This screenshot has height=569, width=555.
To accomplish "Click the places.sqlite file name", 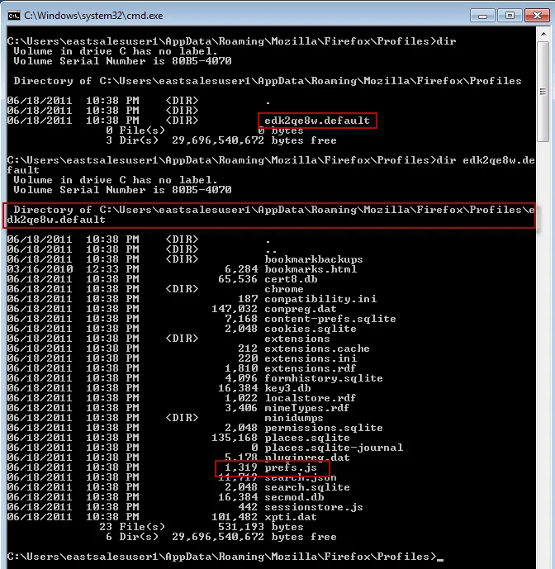I will click(307, 438).
